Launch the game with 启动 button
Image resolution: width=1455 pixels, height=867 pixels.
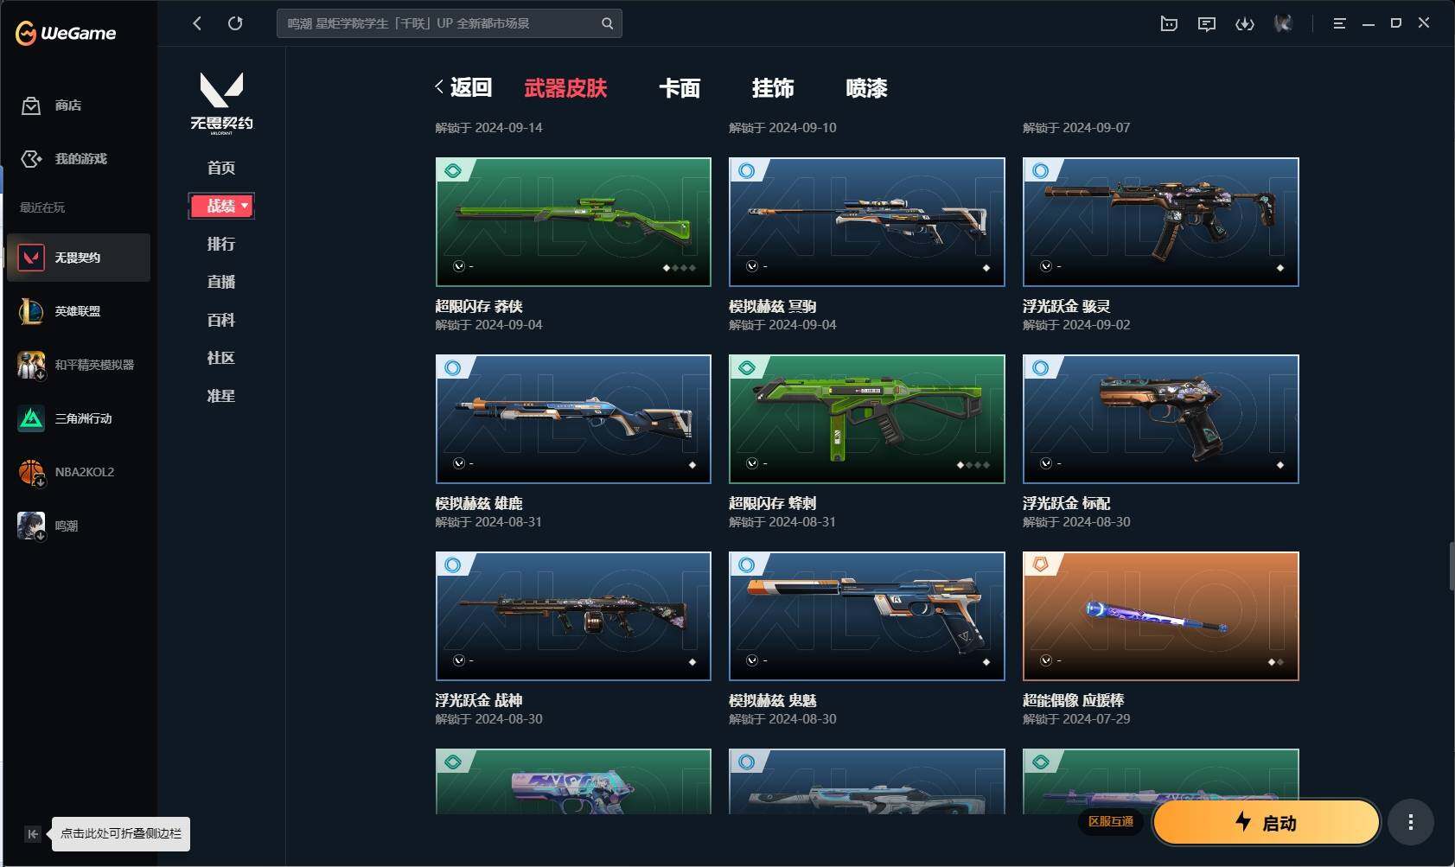coord(1267,822)
